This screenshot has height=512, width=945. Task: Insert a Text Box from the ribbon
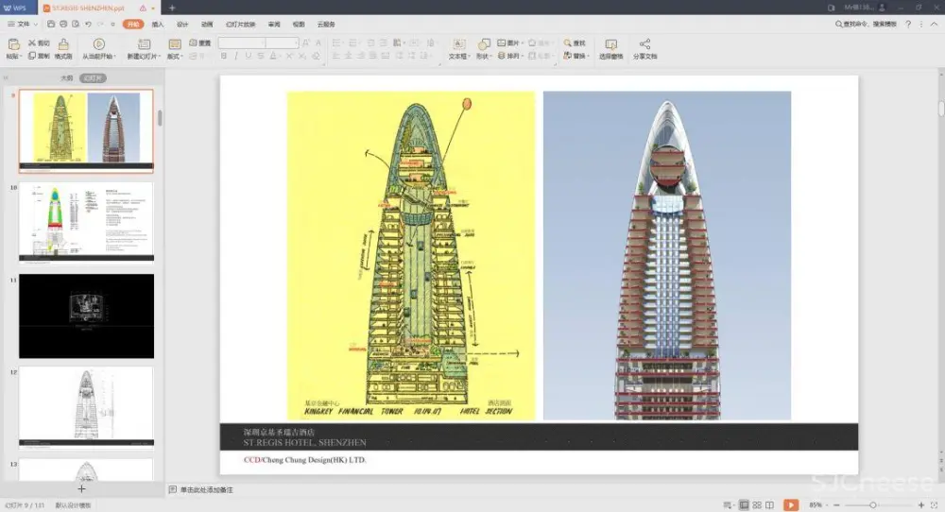(x=458, y=44)
